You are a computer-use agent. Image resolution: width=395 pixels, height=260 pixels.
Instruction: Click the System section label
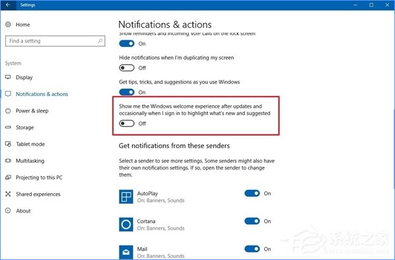pyautogui.click(x=13, y=63)
